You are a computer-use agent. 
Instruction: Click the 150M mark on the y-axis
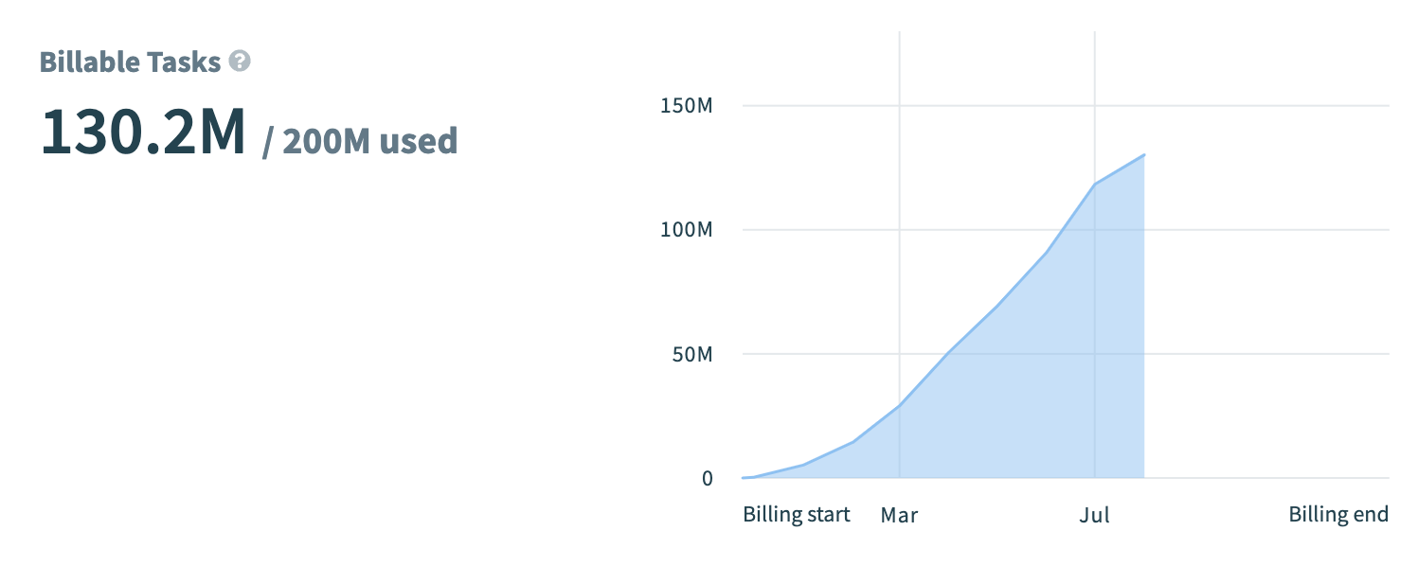[x=687, y=106]
